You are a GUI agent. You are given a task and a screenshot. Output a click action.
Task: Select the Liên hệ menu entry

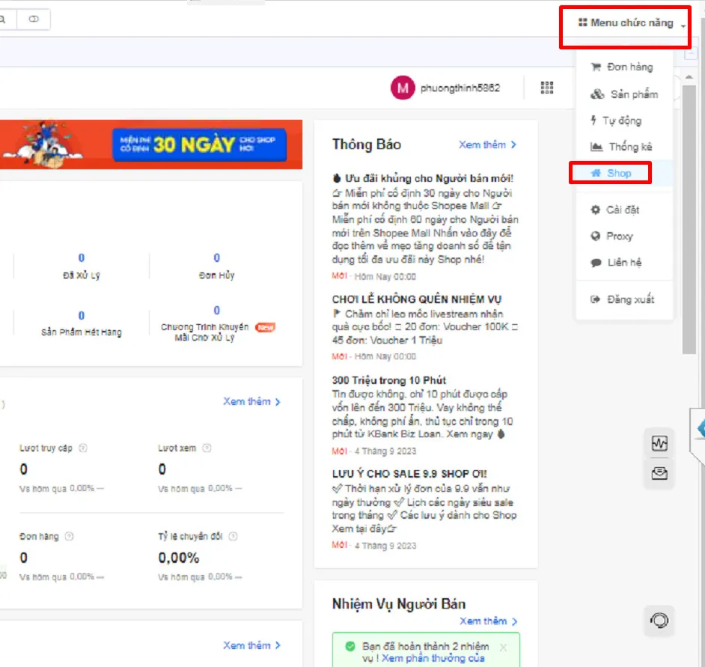point(615,263)
